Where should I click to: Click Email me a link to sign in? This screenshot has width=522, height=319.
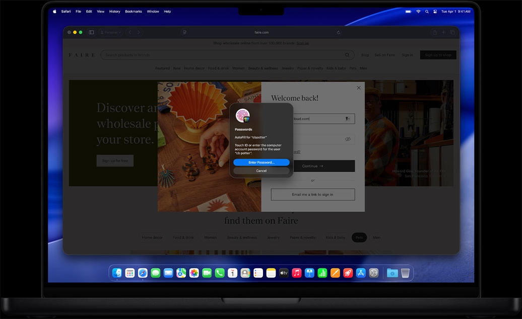pos(312,194)
